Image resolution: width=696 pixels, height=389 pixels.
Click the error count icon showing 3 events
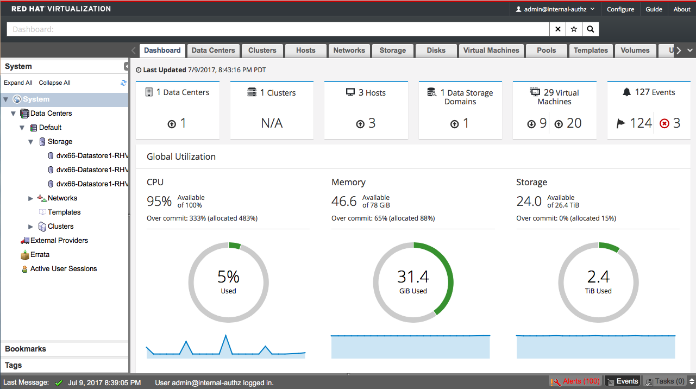tap(664, 124)
